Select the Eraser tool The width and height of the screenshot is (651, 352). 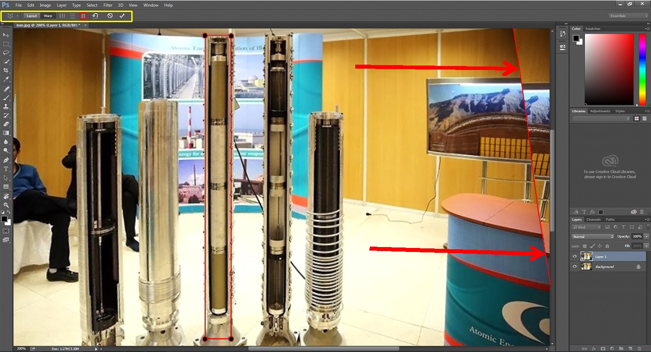coord(6,124)
